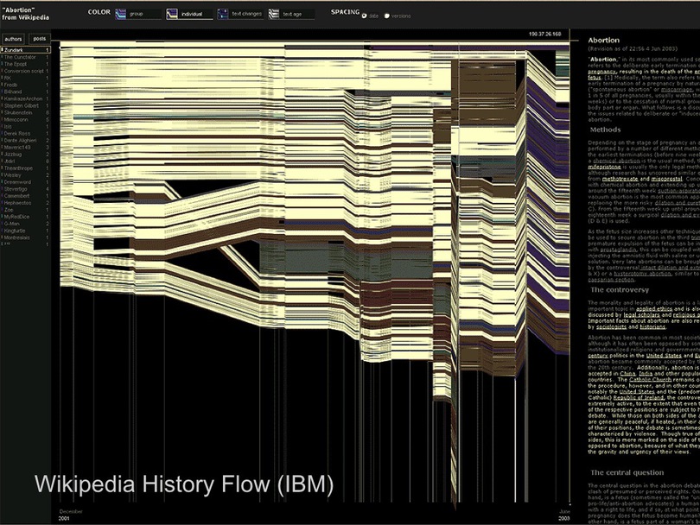Choose versions spacing radio button

[x=387, y=16]
